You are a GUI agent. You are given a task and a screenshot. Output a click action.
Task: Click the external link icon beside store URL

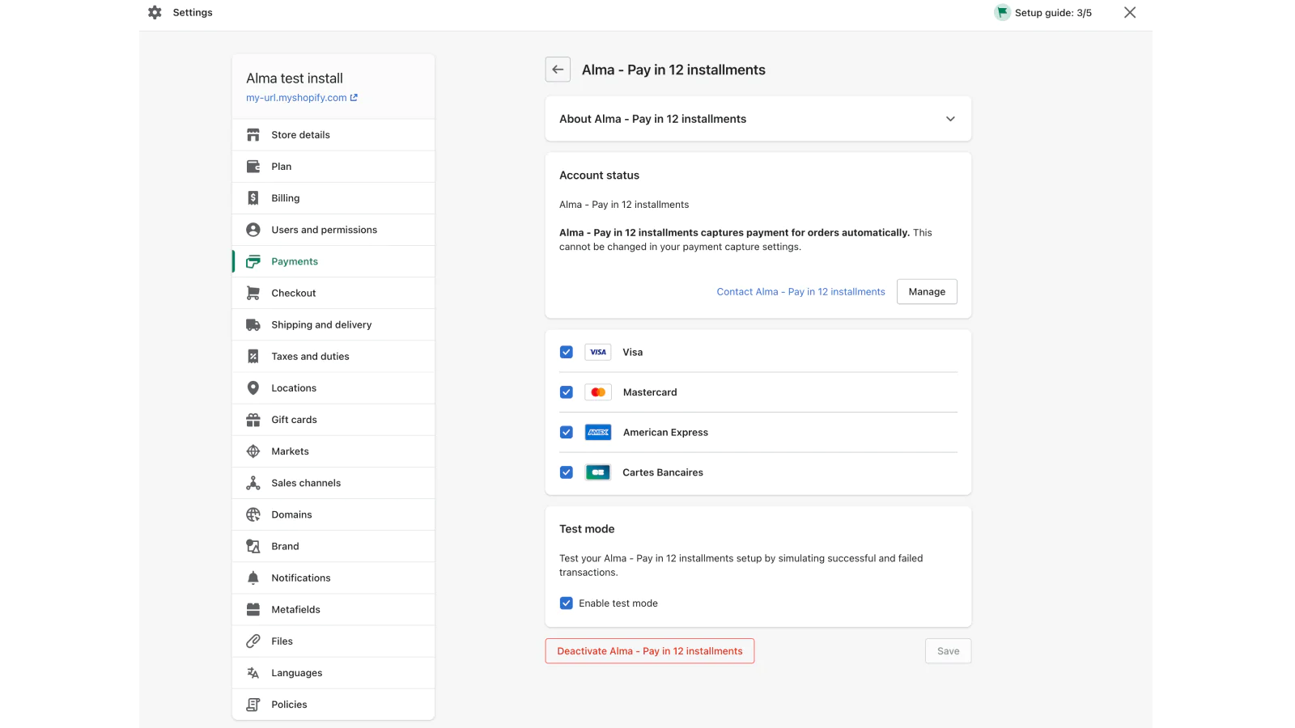[354, 97]
